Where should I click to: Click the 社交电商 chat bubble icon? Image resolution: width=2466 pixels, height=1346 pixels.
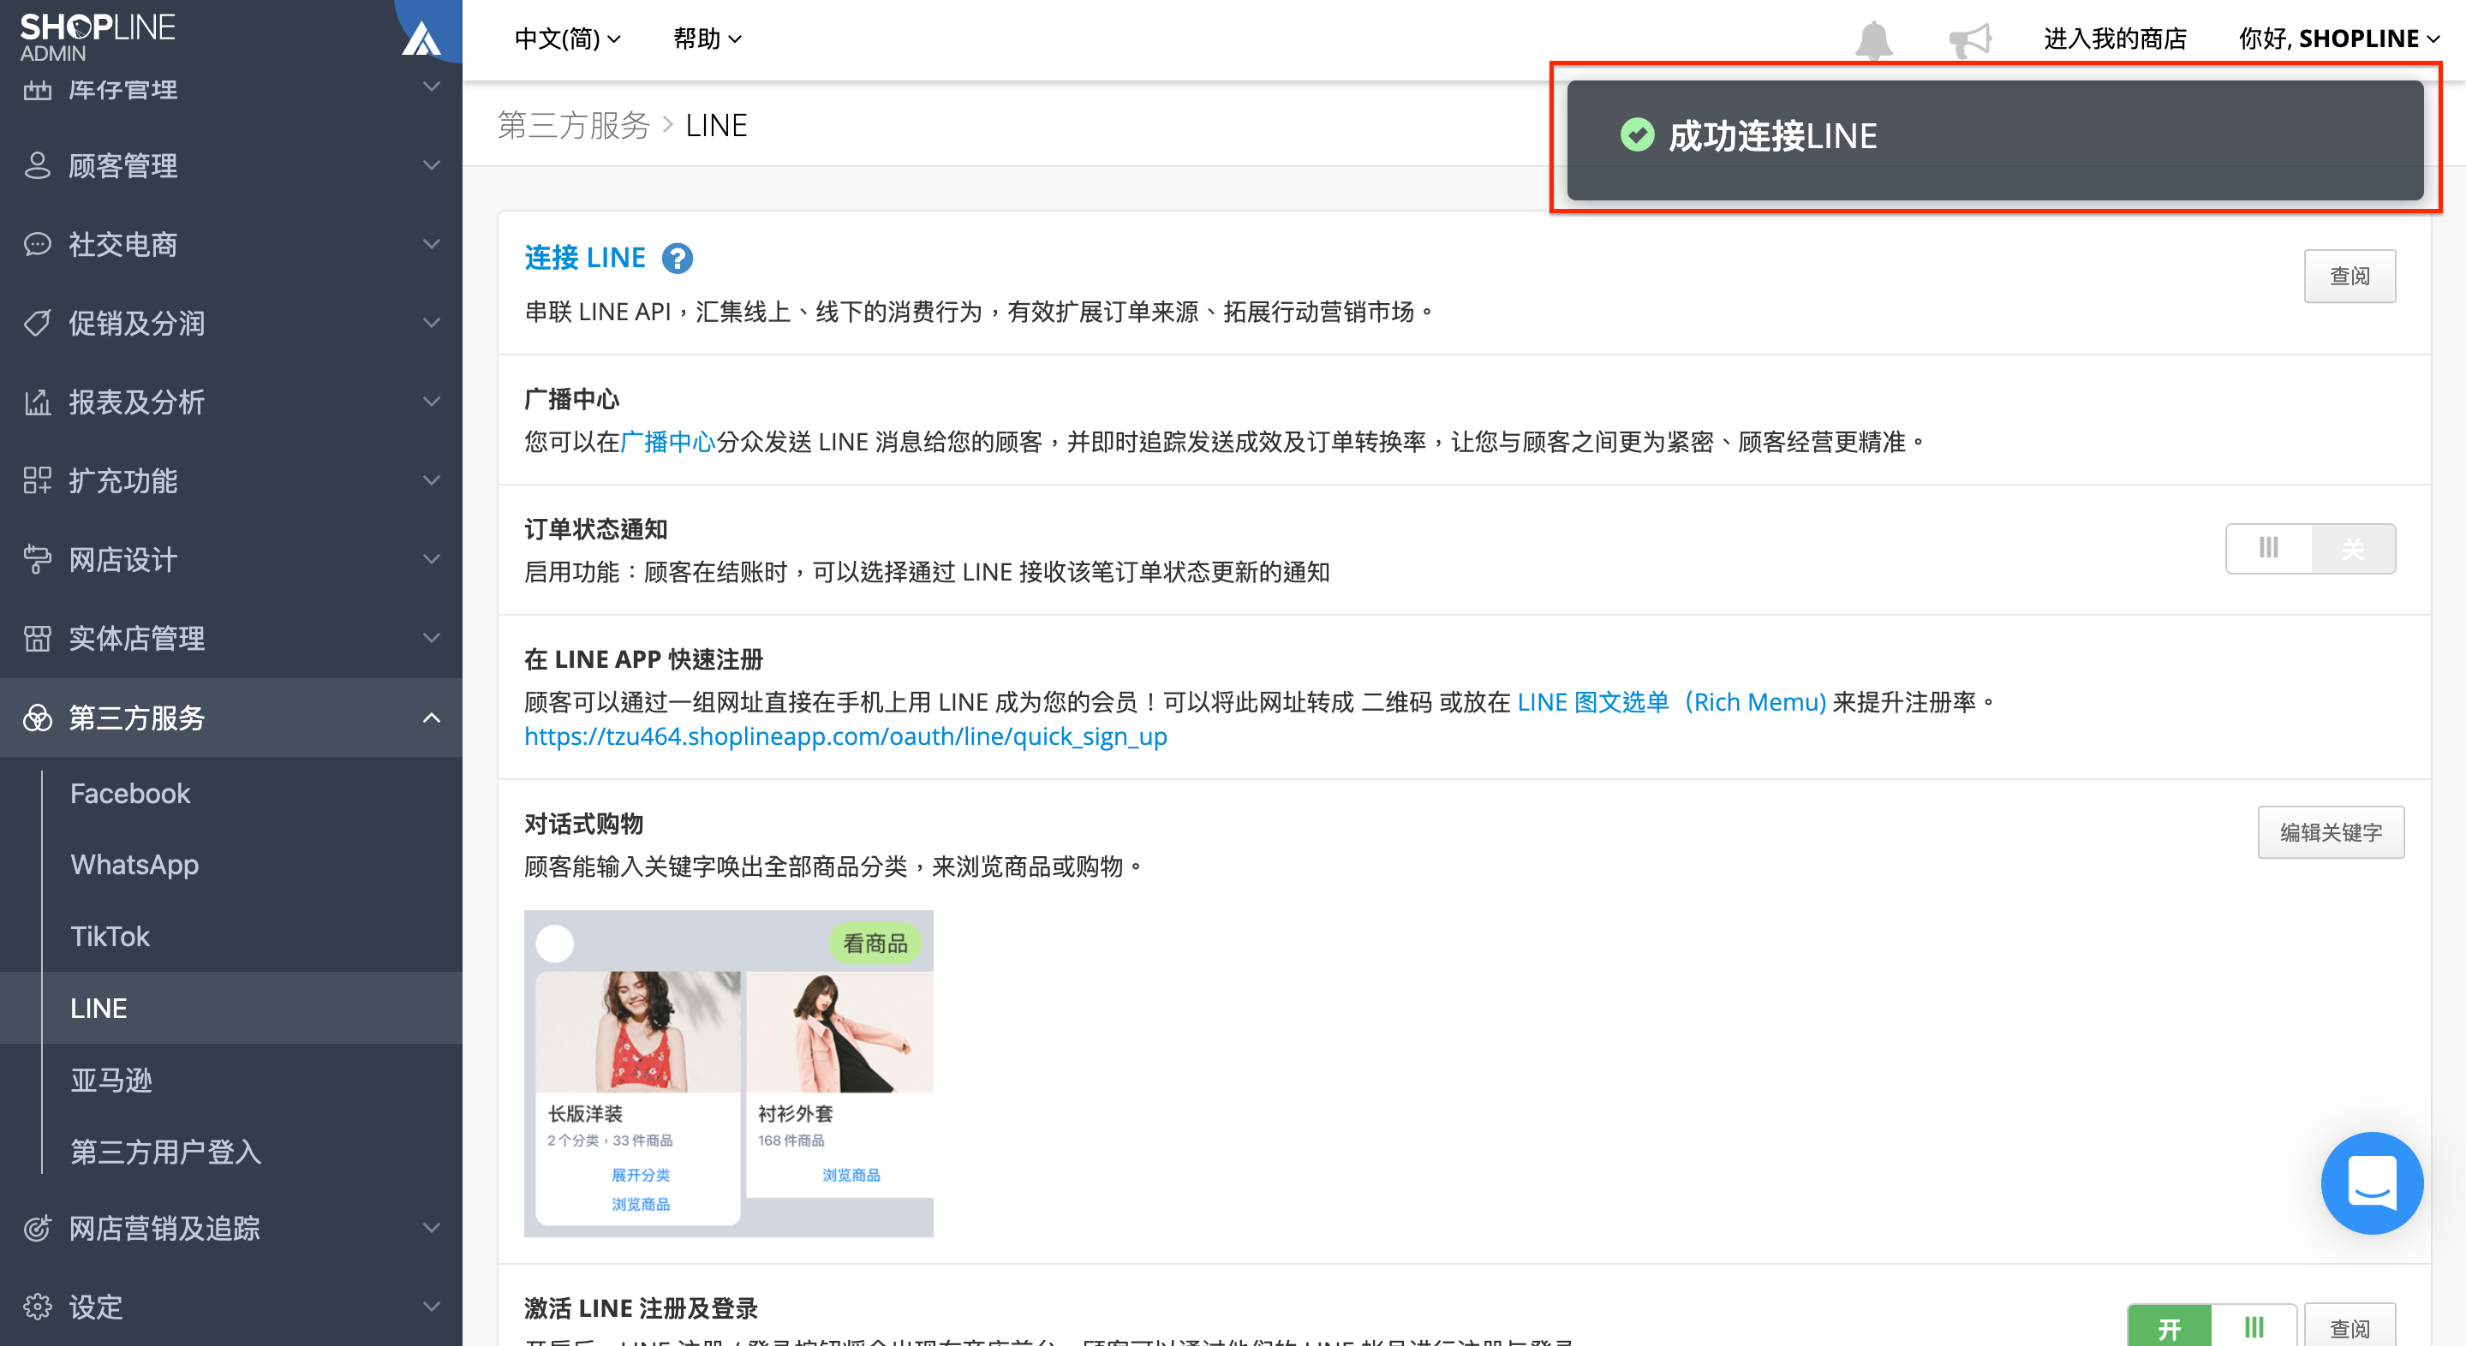[x=38, y=244]
